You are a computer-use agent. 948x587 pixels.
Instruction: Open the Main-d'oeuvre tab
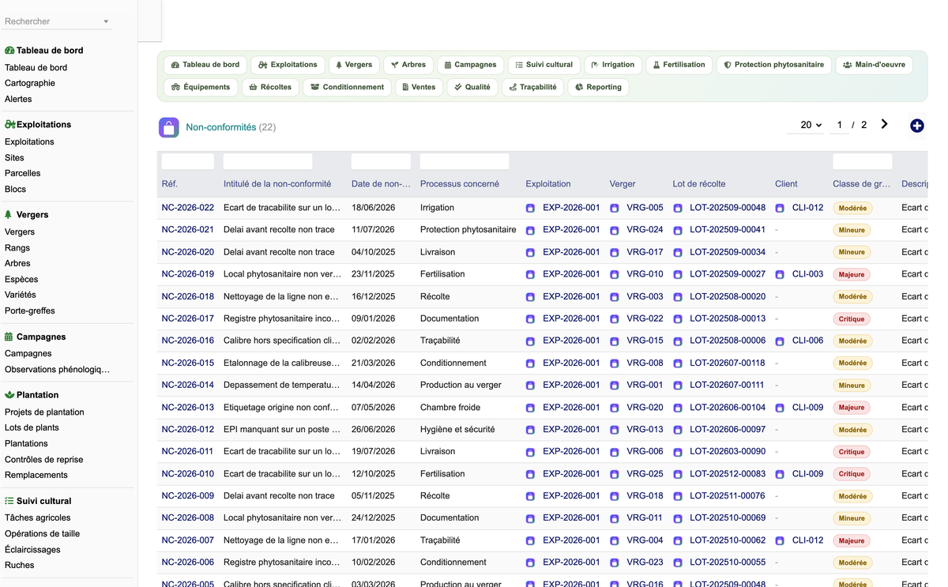[x=874, y=65]
